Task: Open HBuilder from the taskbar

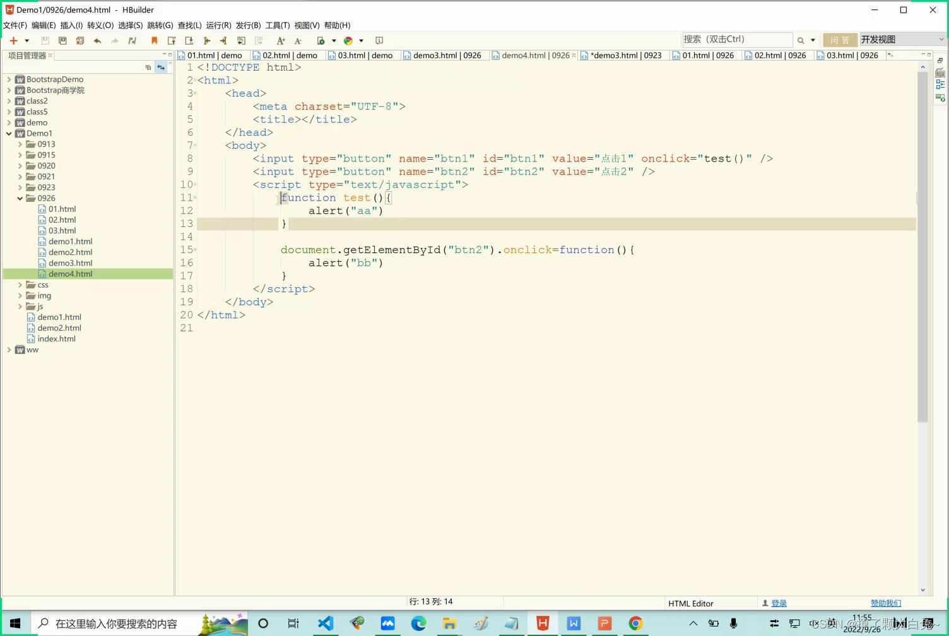Action: tap(542, 623)
